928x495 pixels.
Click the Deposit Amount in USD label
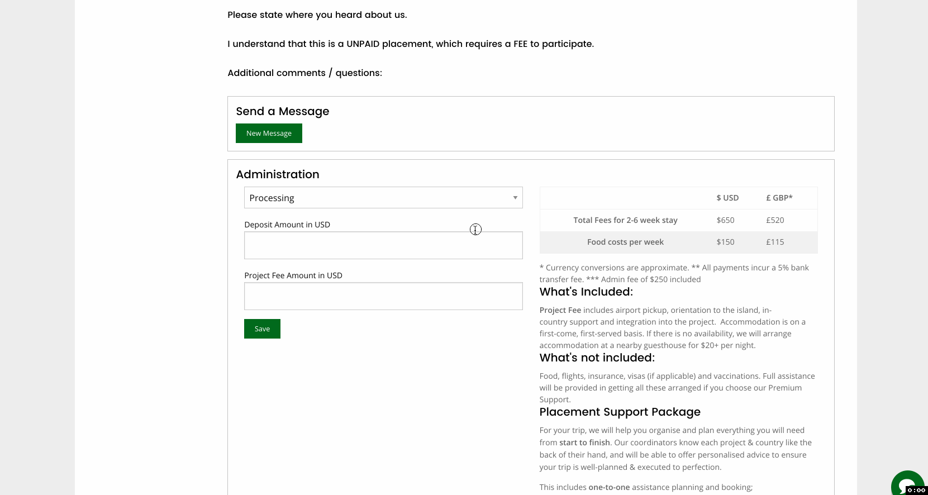[x=287, y=225]
